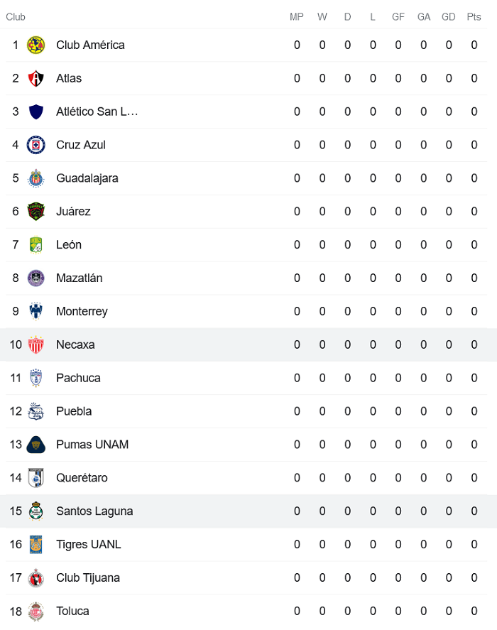This screenshot has width=497, height=630.
Task: Click the GD column header
Action: tap(449, 17)
